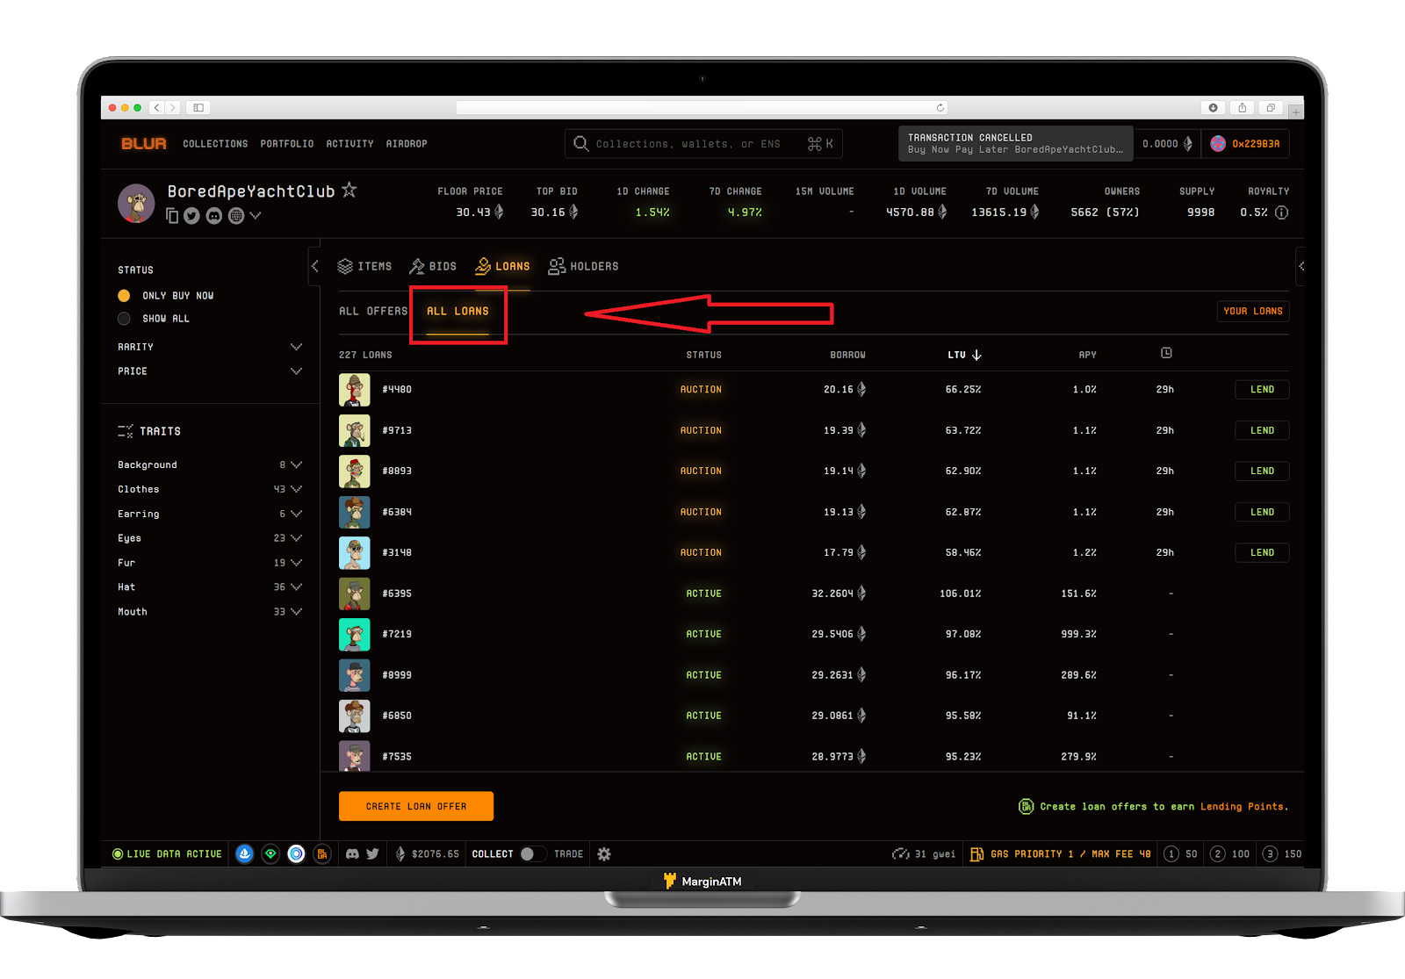Image resolution: width=1405 pixels, height=979 pixels.
Task: Click the Blur marketplace icon in status bar
Action: pos(322,853)
